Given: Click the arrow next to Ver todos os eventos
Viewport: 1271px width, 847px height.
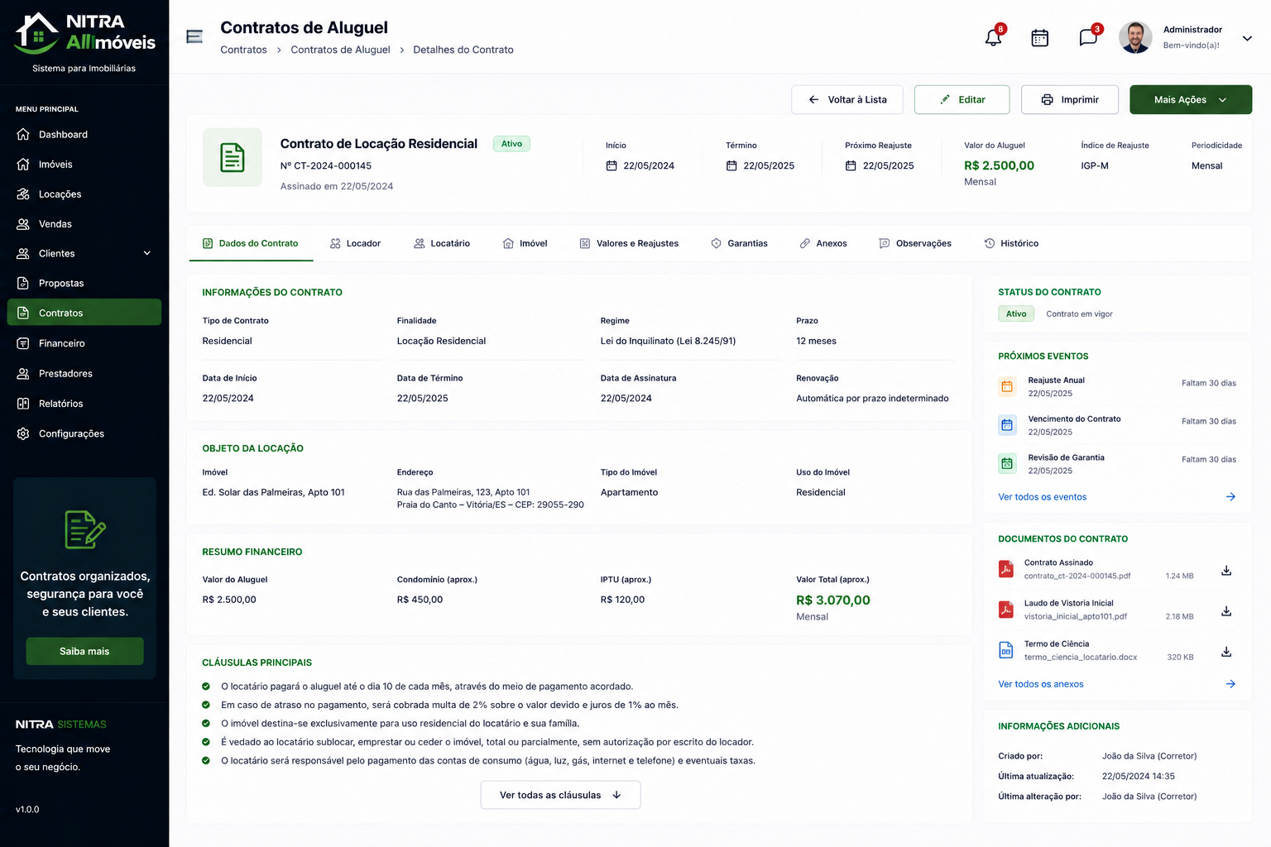Looking at the screenshot, I should point(1230,497).
